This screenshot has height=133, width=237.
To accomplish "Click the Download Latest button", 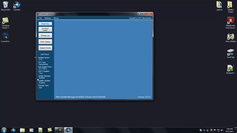I will coord(45,29).
